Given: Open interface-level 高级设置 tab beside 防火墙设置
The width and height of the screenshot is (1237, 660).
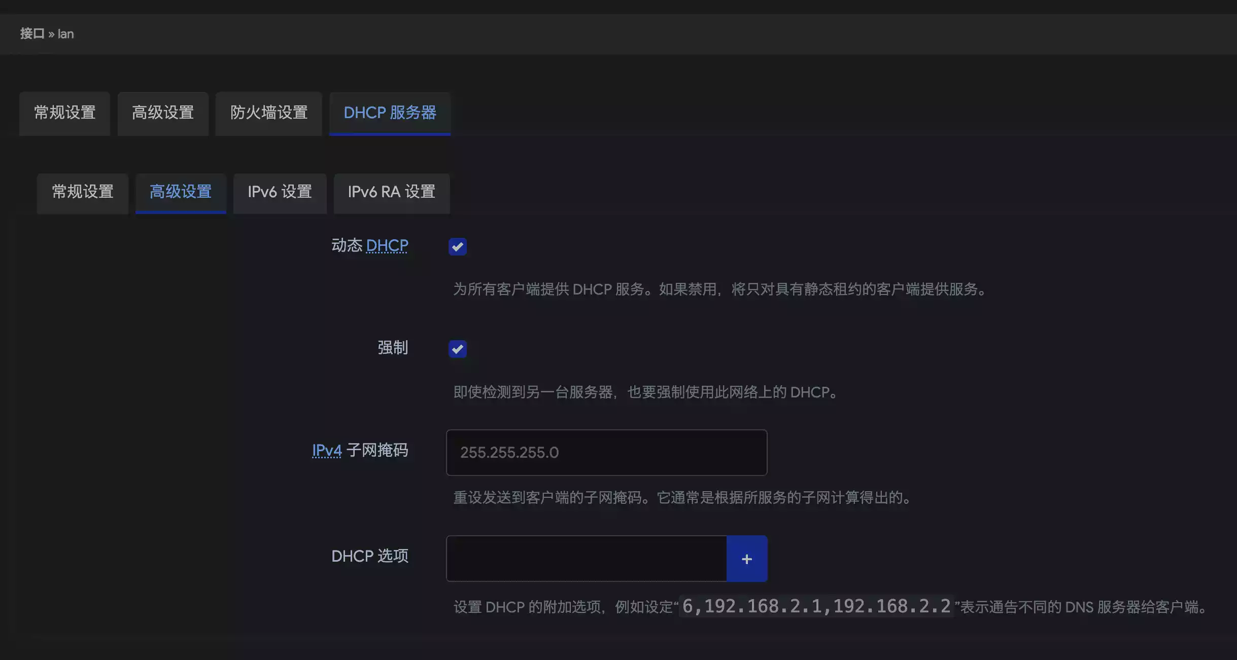Looking at the screenshot, I should (x=162, y=113).
